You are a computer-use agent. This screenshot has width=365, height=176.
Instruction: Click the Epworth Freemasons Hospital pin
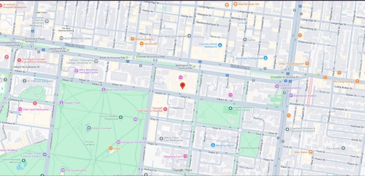click(165, 109)
